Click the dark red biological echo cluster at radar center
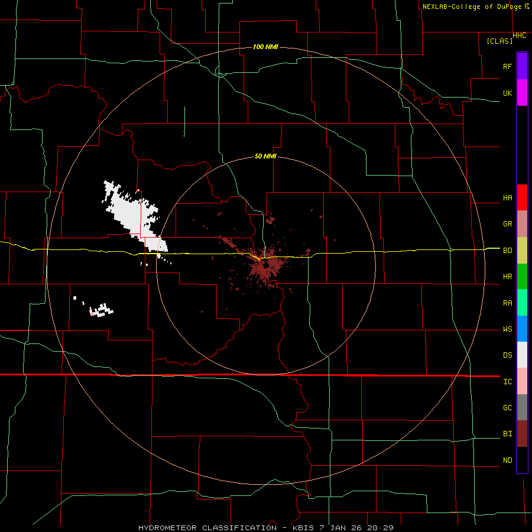 tap(267, 265)
